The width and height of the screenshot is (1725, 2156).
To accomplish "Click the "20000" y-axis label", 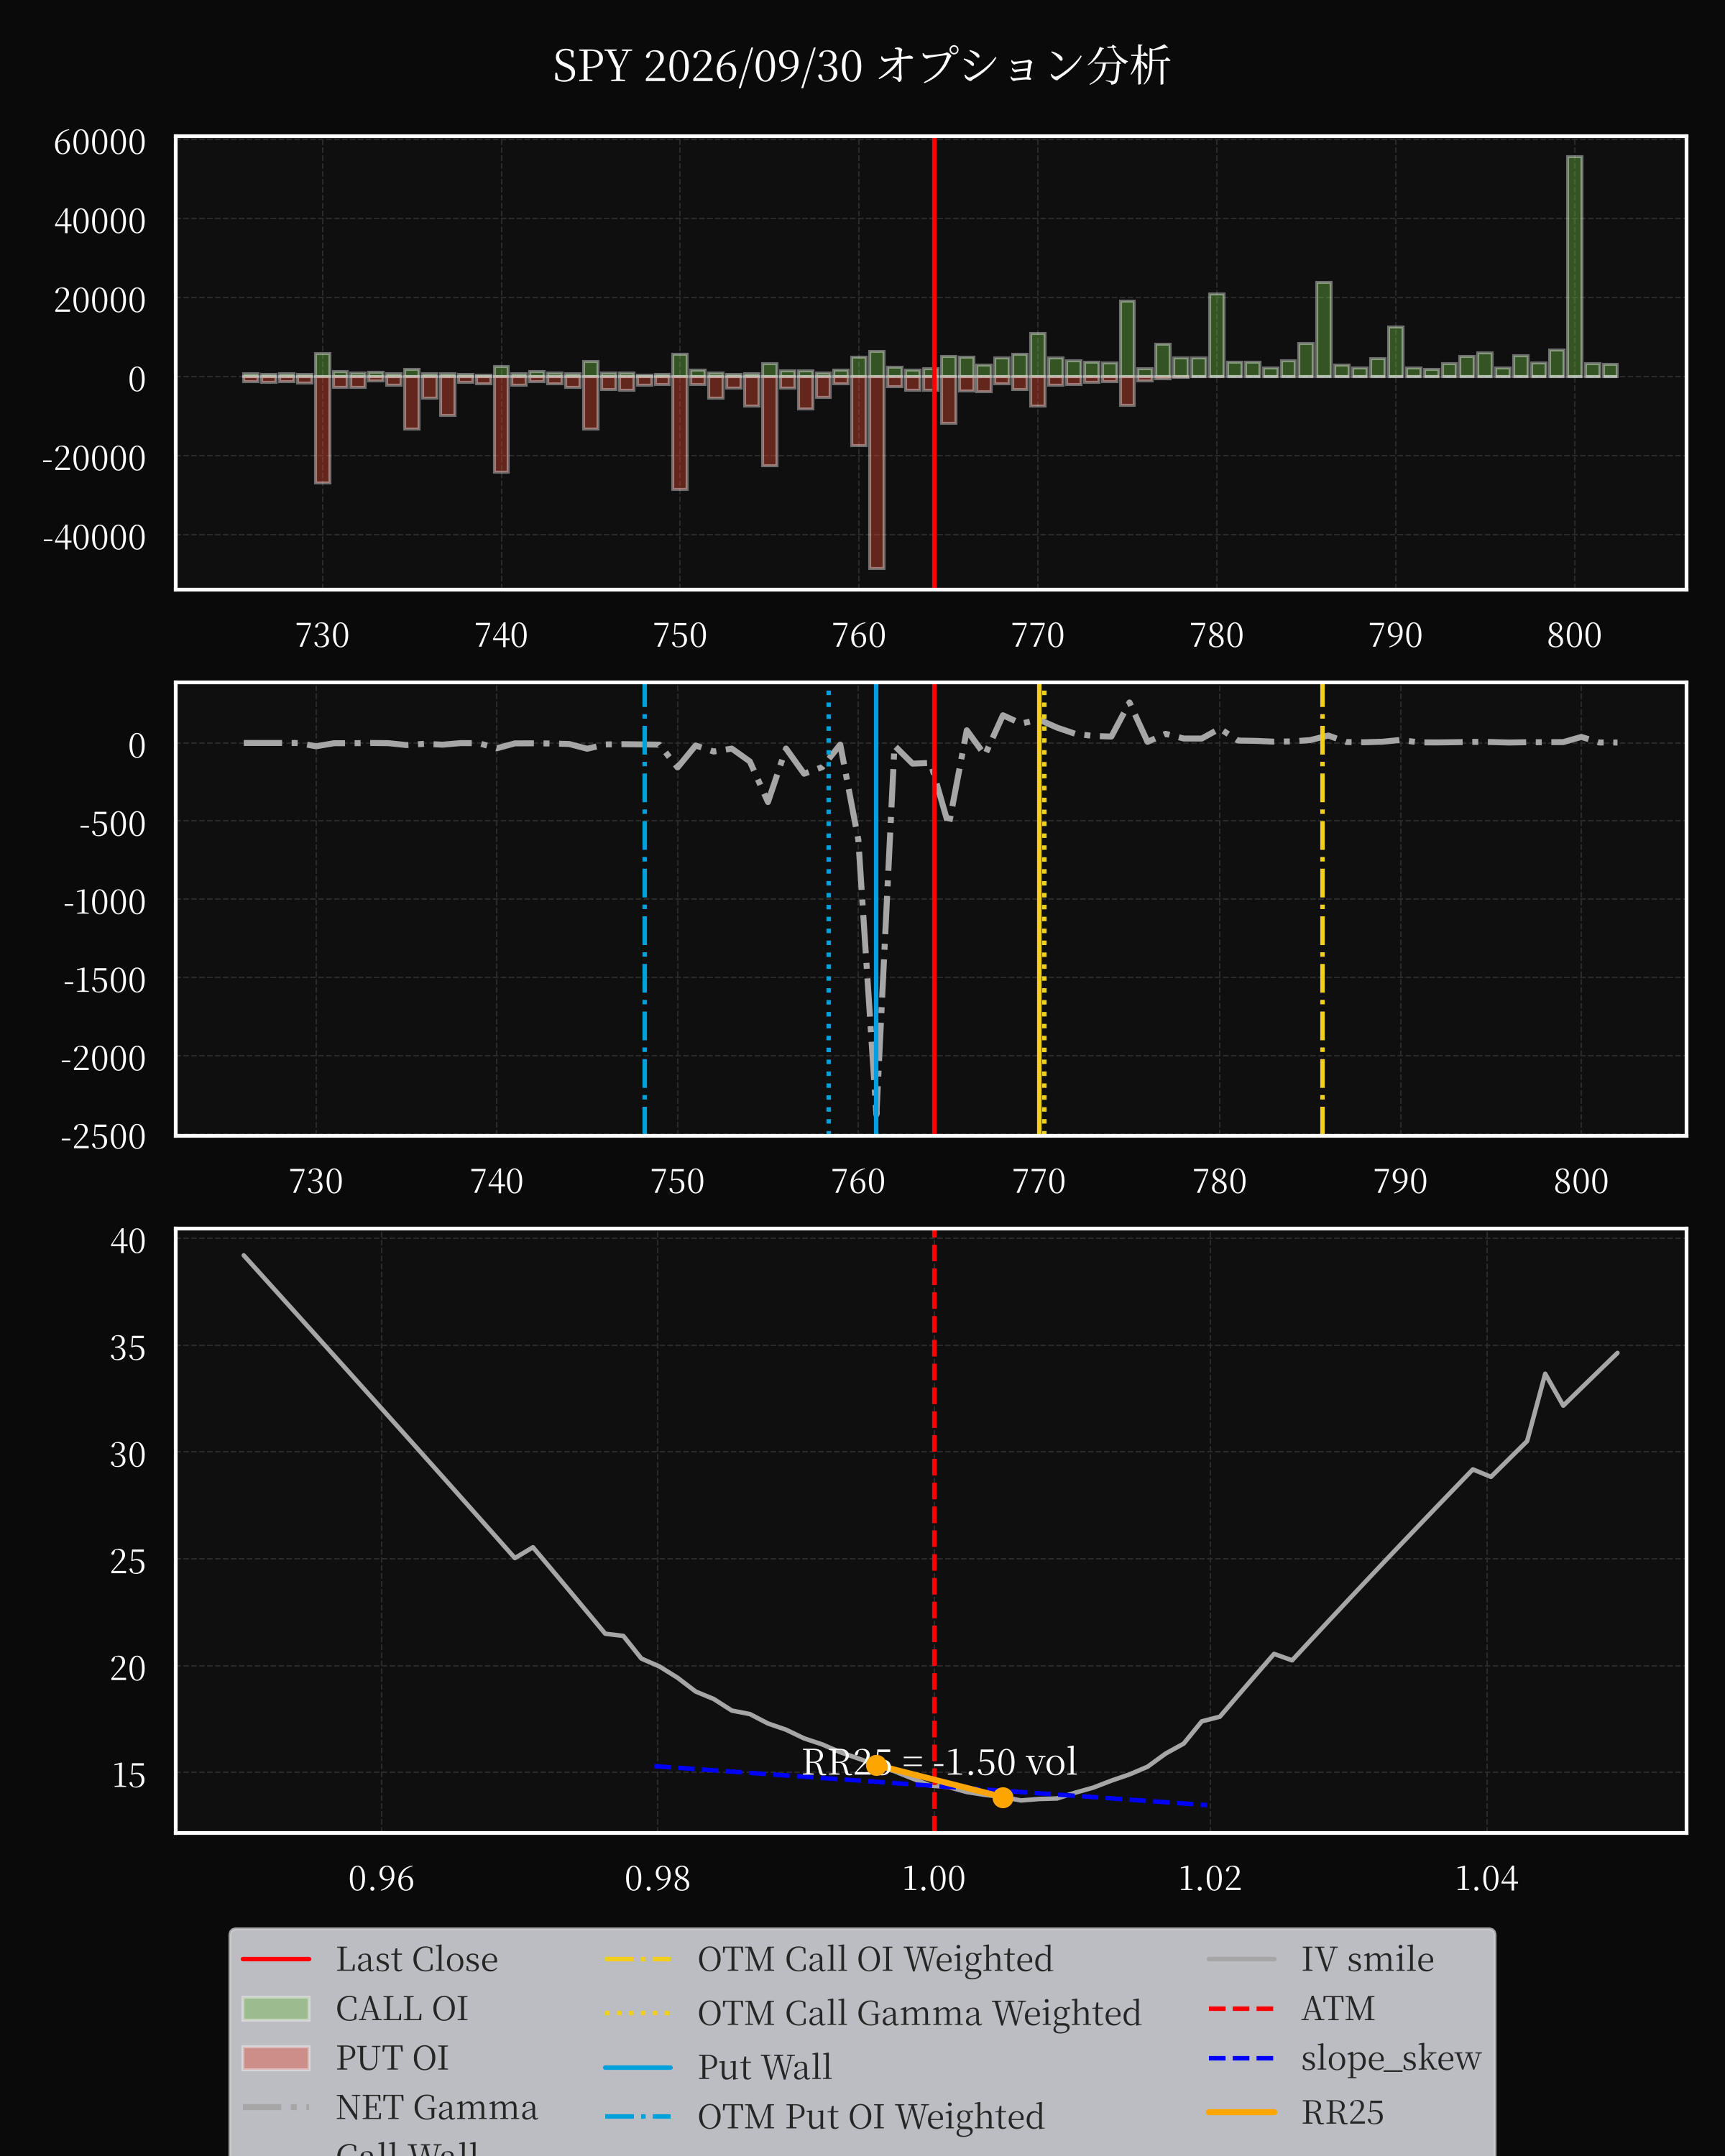I will click(x=100, y=300).
